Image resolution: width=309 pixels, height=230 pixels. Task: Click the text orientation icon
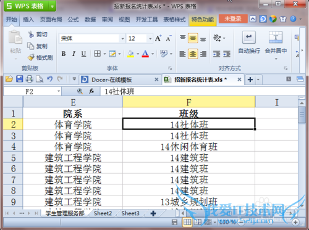[217, 38]
